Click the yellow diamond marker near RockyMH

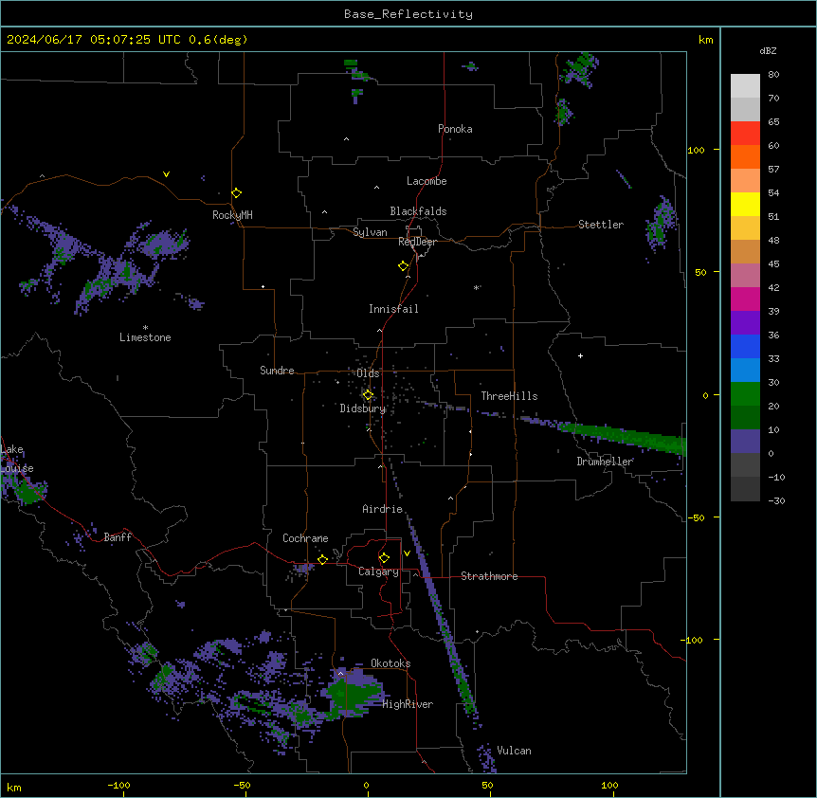[x=237, y=193]
